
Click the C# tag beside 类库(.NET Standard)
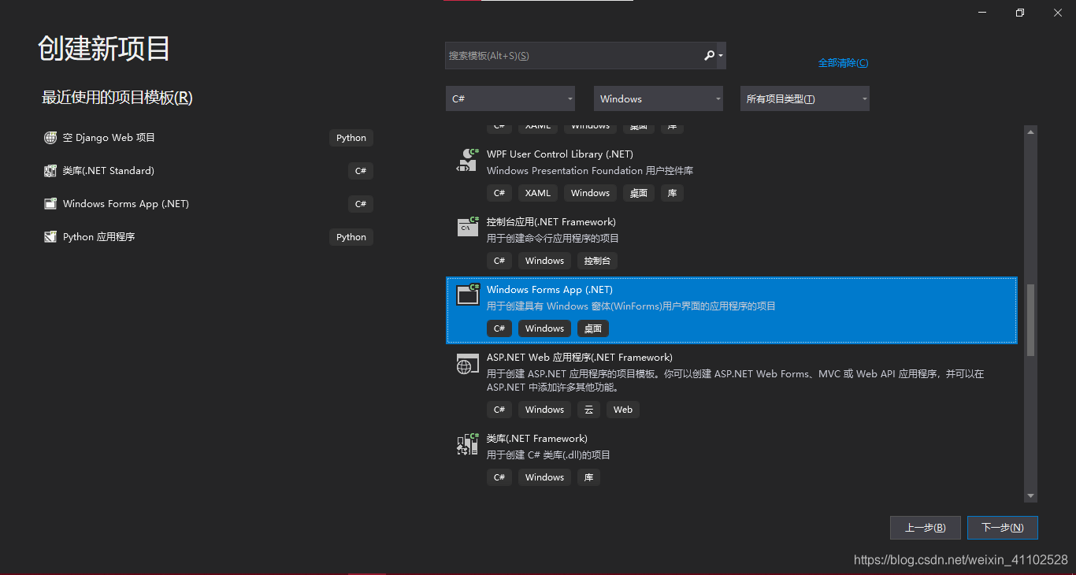tap(360, 171)
